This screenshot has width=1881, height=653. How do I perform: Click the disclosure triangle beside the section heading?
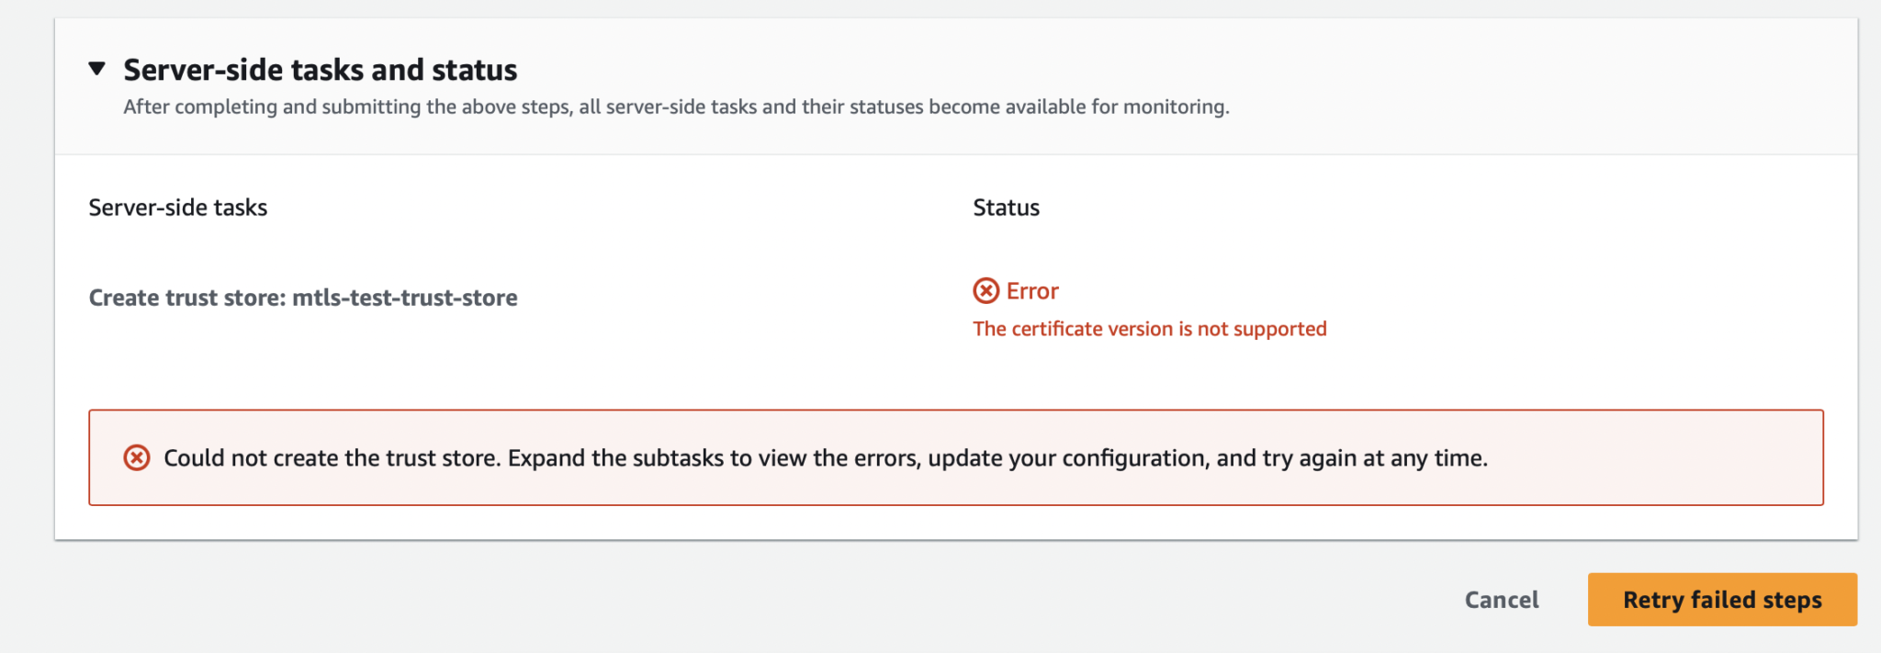[96, 68]
